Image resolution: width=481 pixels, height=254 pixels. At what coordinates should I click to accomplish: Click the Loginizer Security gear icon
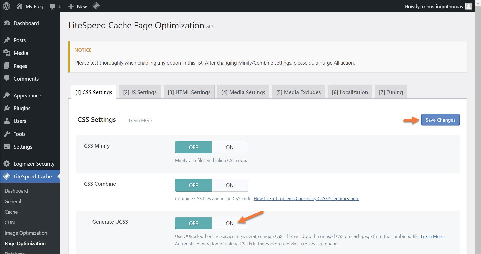click(7, 164)
